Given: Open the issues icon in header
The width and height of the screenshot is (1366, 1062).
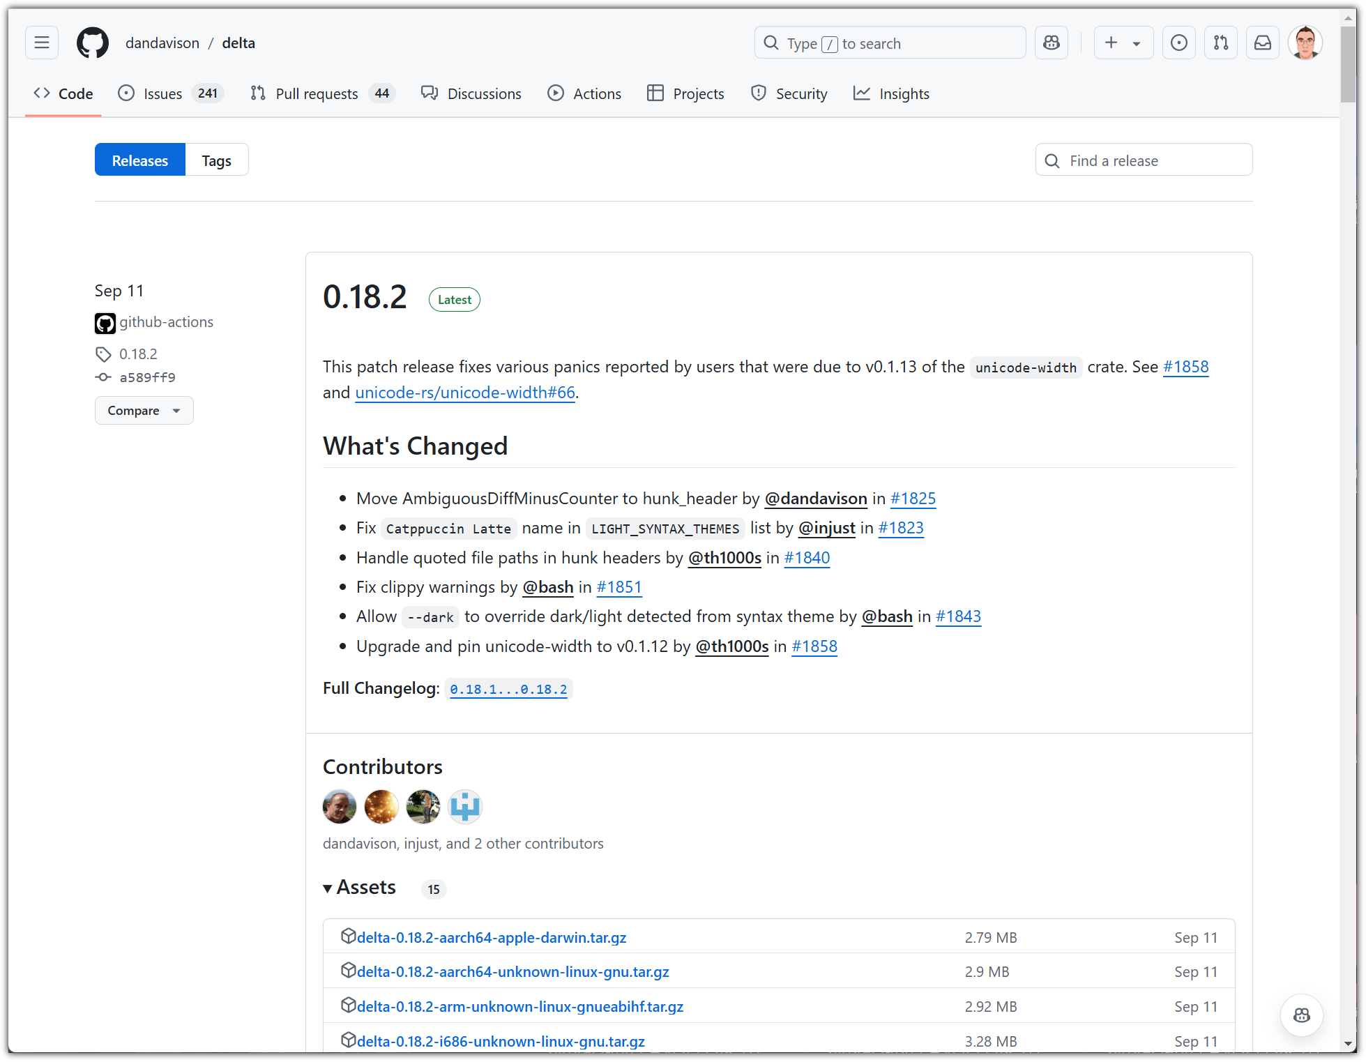Looking at the screenshot, I should pos(1178,43).
